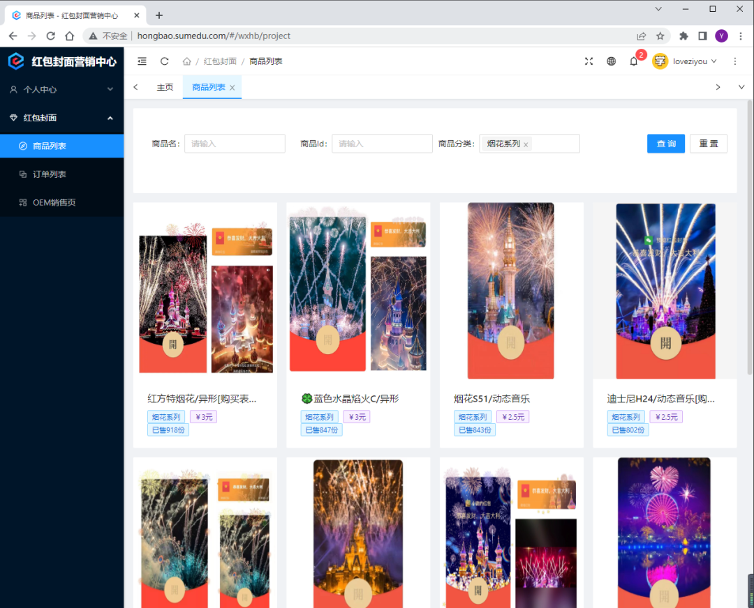This screenshot has width=754, height=608.
Task: Focus the 商品名 input field
Action: 235,144
